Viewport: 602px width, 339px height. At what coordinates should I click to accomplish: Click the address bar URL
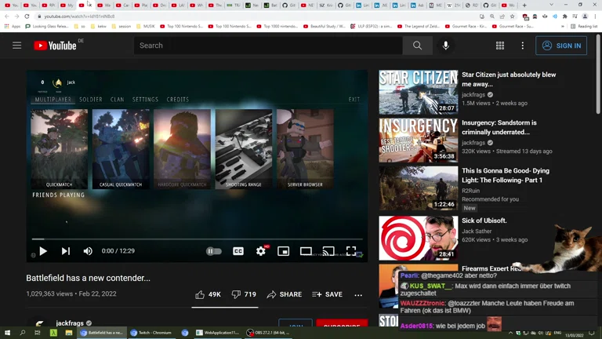79,16
